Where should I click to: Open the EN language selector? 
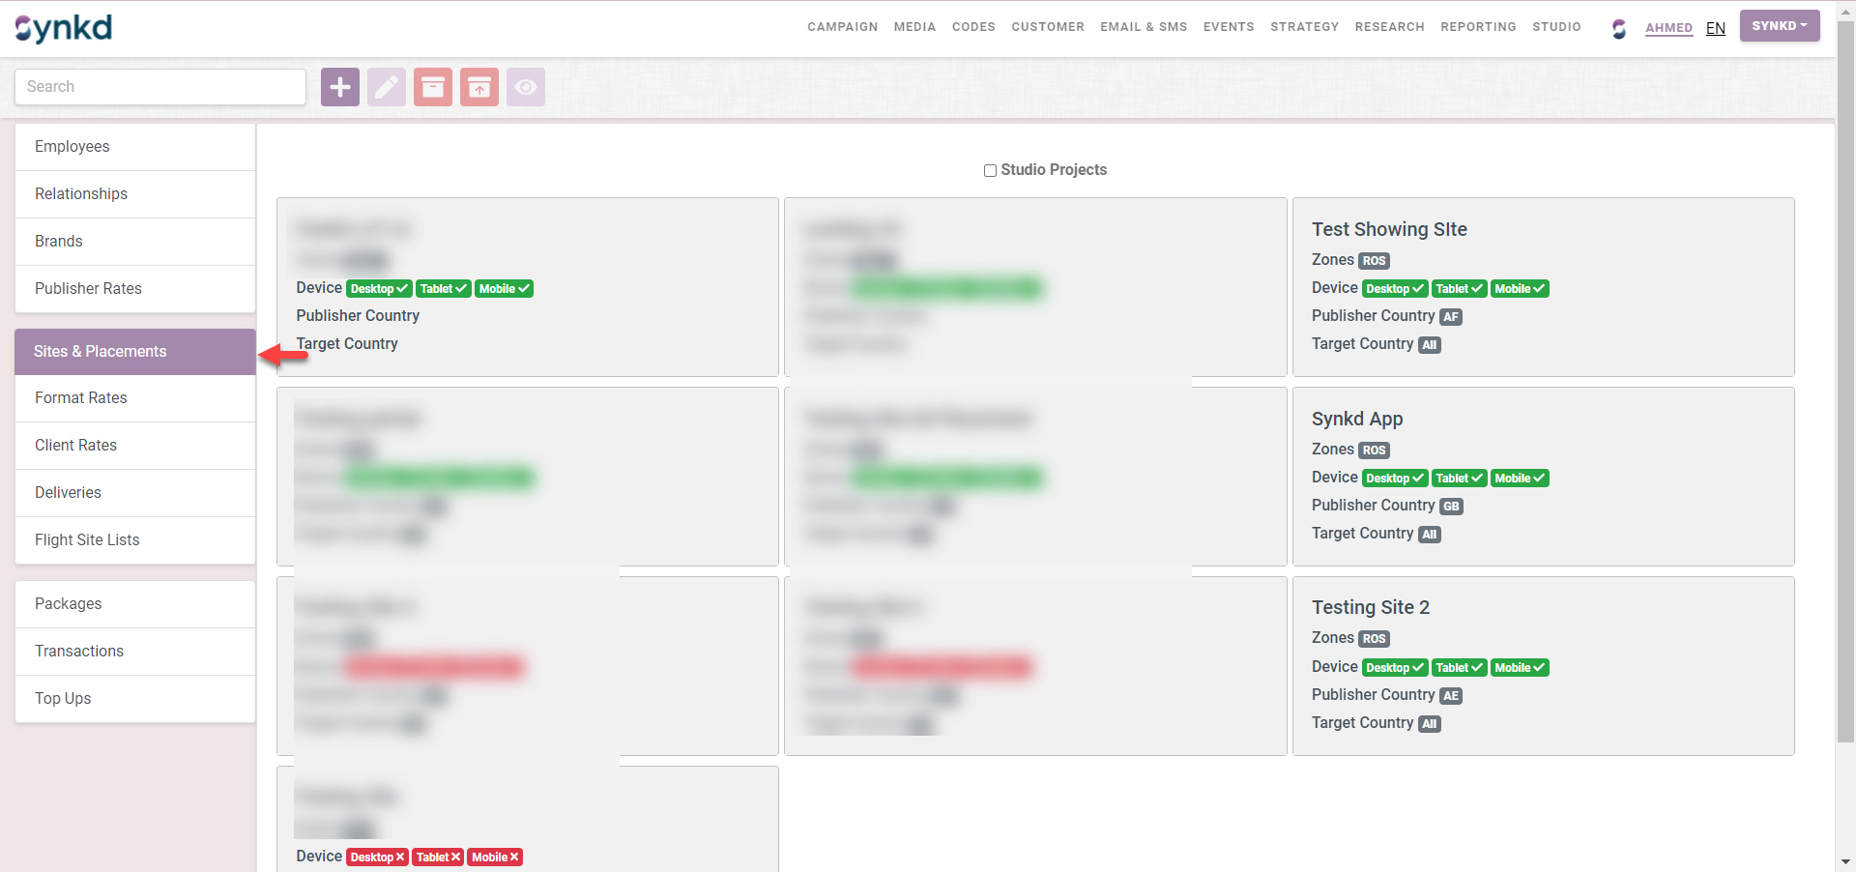tap(1716, 28)
